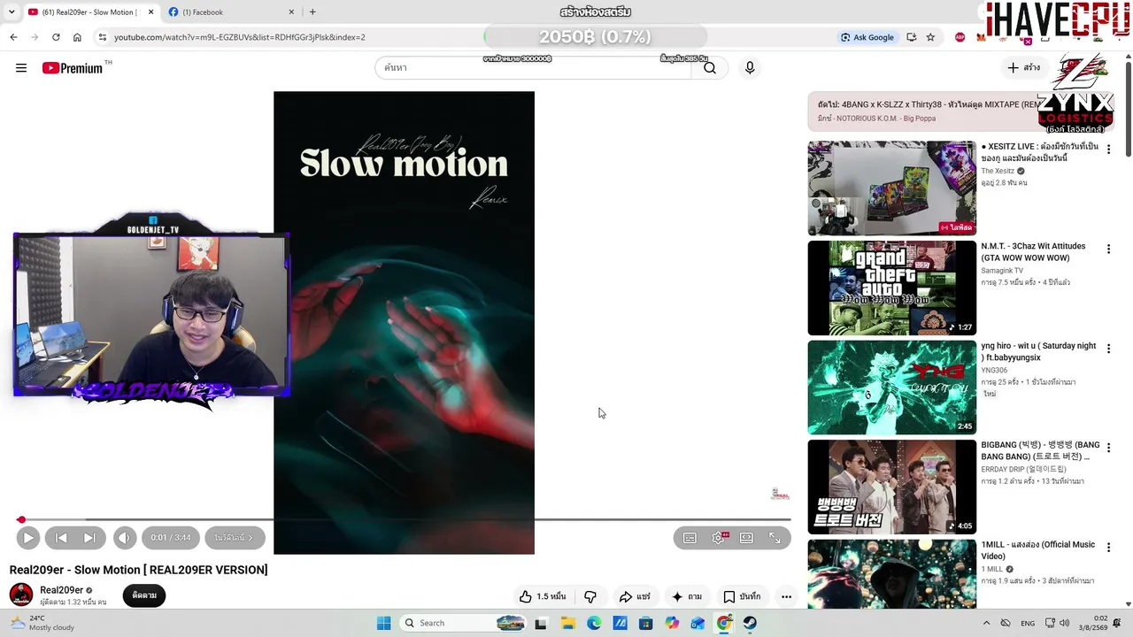The width and height of the screenshot is (1133, 637).
Task: Open the AdBlock Plus extension icon
Action: click(960, 37)
